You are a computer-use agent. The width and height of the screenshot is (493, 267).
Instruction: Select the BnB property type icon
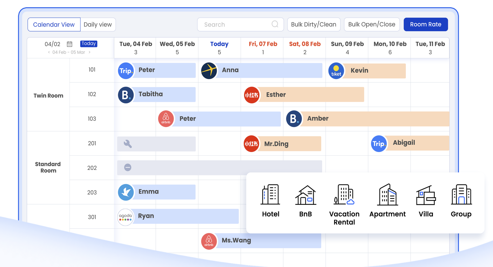tap(305, 195)
